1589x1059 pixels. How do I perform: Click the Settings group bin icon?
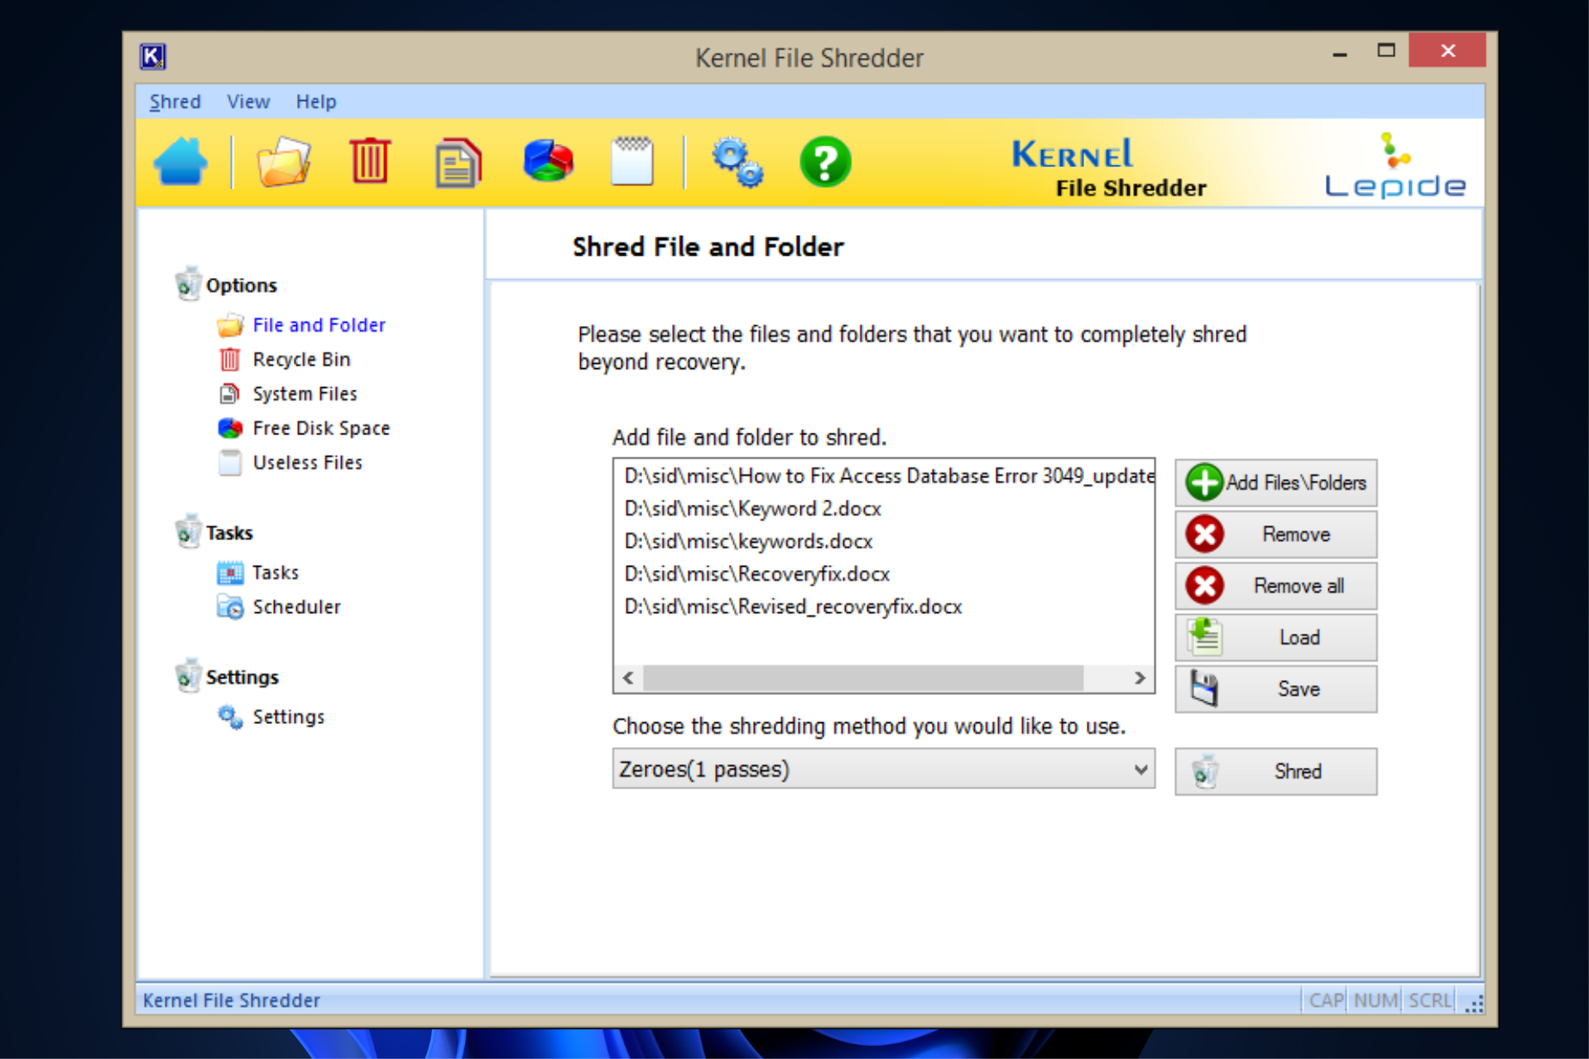(188, 675)
